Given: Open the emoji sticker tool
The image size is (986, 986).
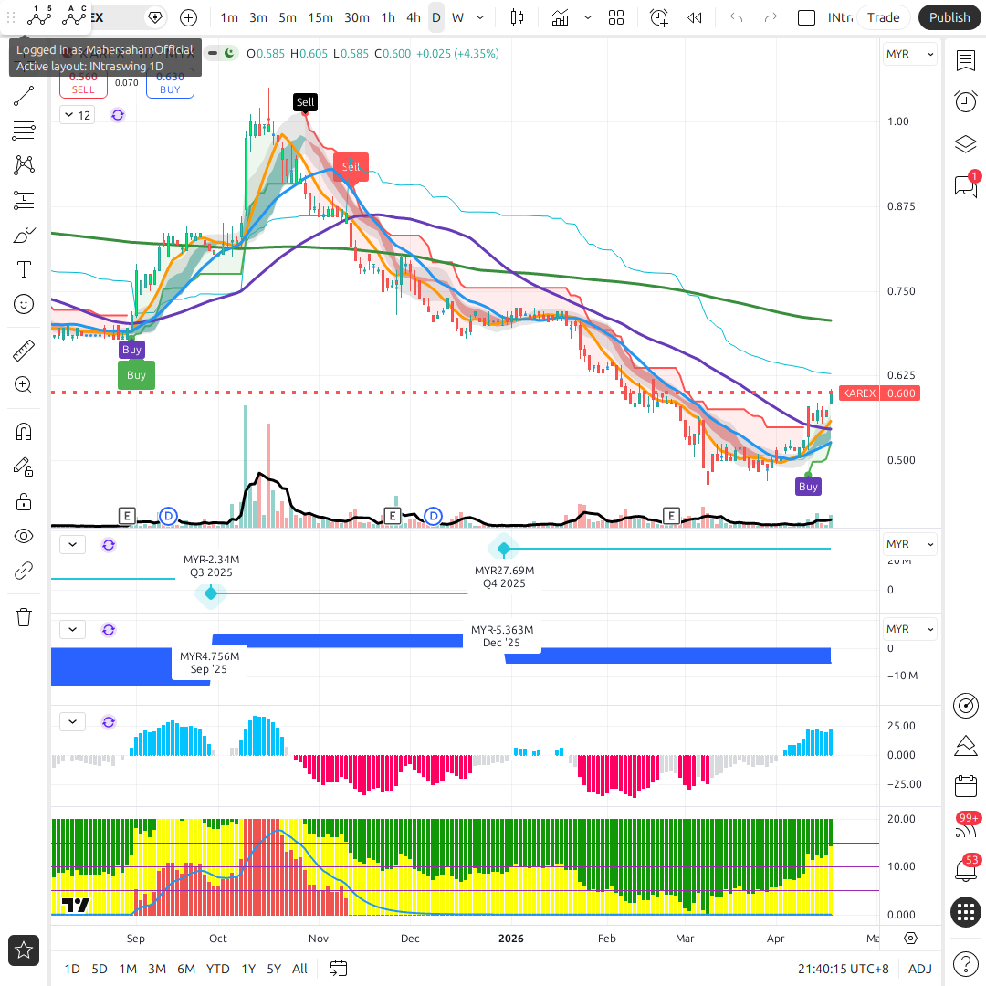Looking at the screenshot, I should click(24, 304).
